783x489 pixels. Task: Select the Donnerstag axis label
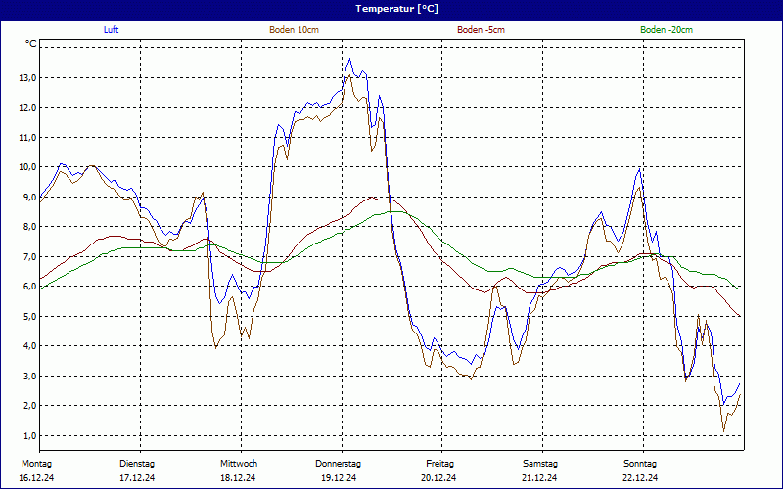point(339,463)
